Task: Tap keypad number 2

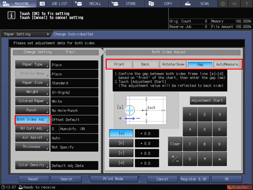Action: click(x=205, y=114)
